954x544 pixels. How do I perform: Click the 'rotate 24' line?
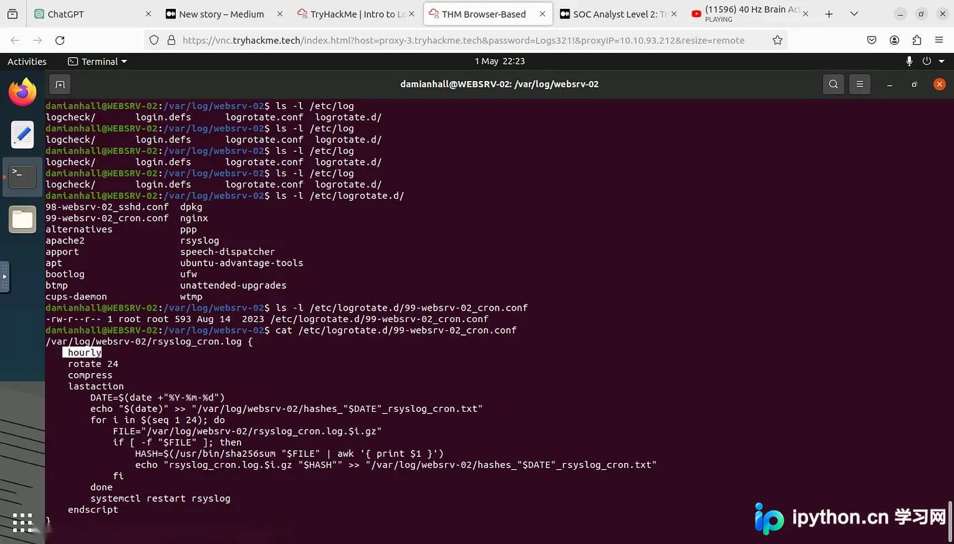coord(93,364)
